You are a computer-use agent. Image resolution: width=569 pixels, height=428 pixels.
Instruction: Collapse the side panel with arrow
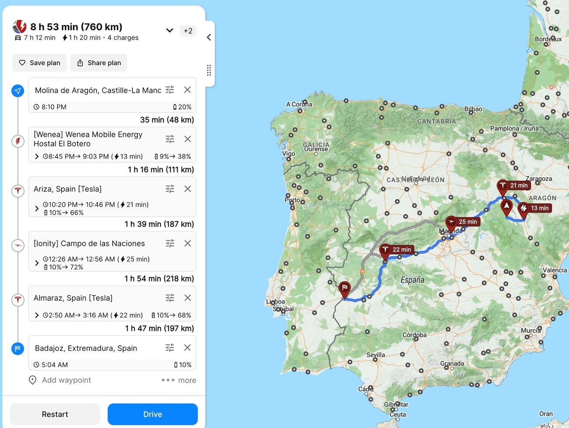click(x=209, y=38)
